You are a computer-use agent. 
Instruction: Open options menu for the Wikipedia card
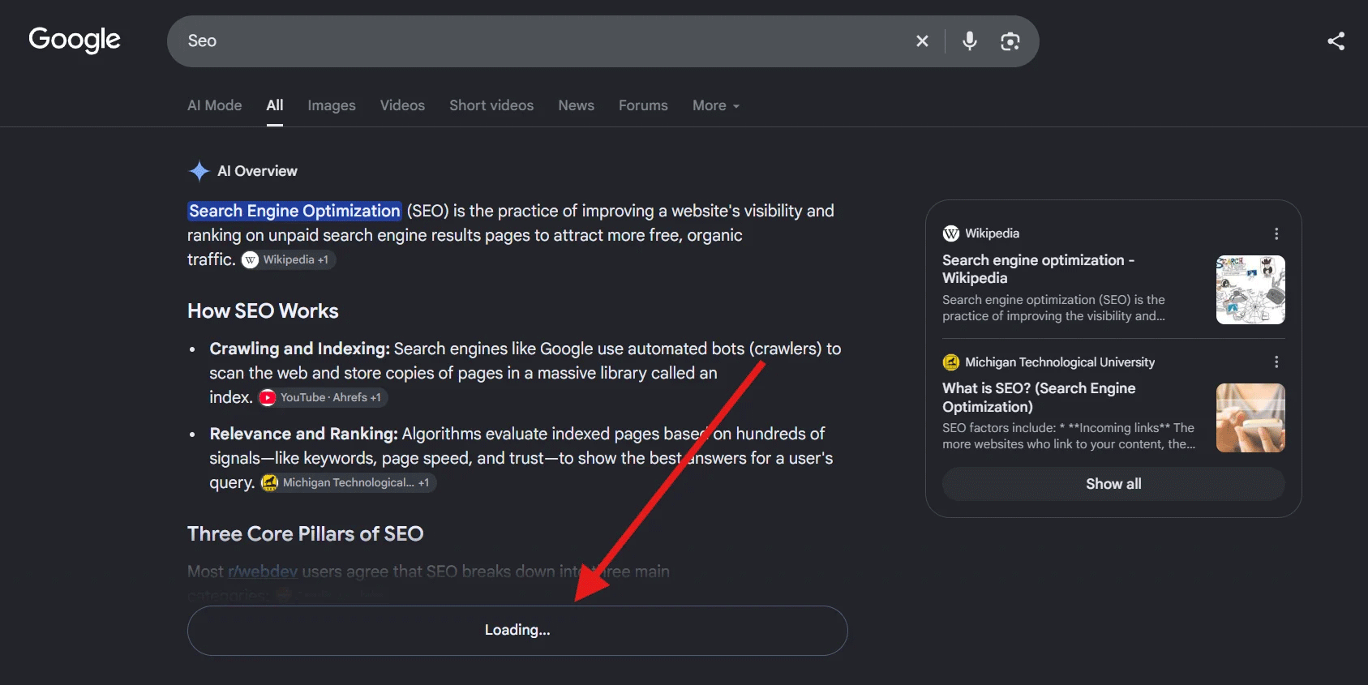(x=1276, y=233)
